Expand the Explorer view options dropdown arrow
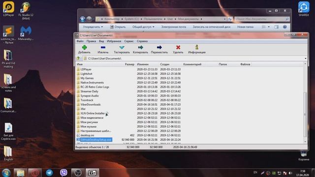This screenshot has width=315, height=177. (x=269, y=27)
